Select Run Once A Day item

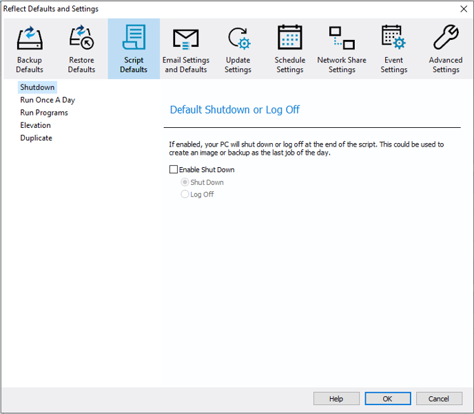(48, 100)
